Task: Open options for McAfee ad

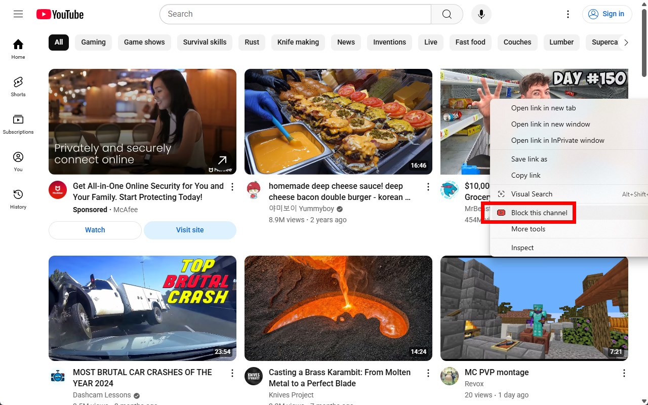Action: pyautogui.click(x=232, y=187)
